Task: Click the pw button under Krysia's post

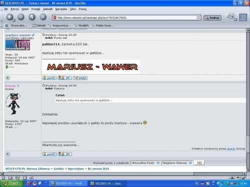Action: tap(65, 154)
